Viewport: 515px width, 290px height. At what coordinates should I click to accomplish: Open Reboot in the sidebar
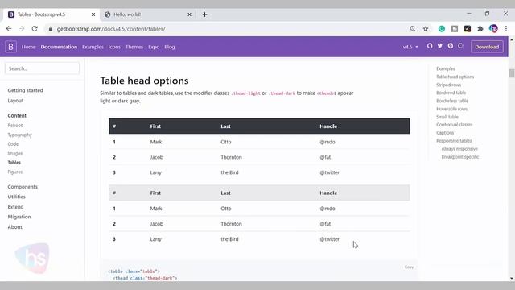15,126
